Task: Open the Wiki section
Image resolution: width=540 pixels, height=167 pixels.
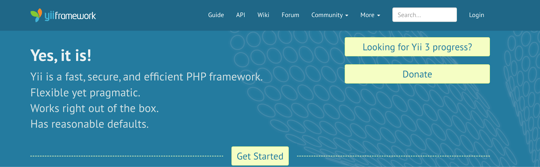Action: click(263, 15)
